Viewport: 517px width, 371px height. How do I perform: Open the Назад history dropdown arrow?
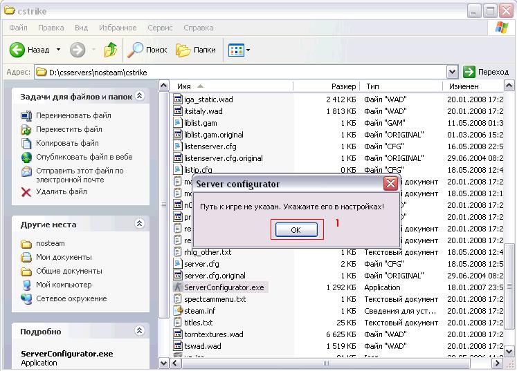pyautogui.click(x=58, y=50)
